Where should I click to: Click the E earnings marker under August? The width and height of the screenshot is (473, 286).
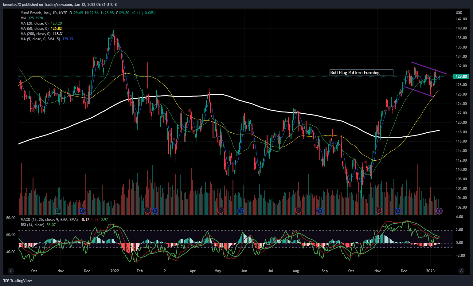pos(298,211)
